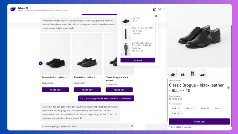Add Stiro Oxford in Black to cart
This screenshot has height=134, width=238.
click(87, 90)
